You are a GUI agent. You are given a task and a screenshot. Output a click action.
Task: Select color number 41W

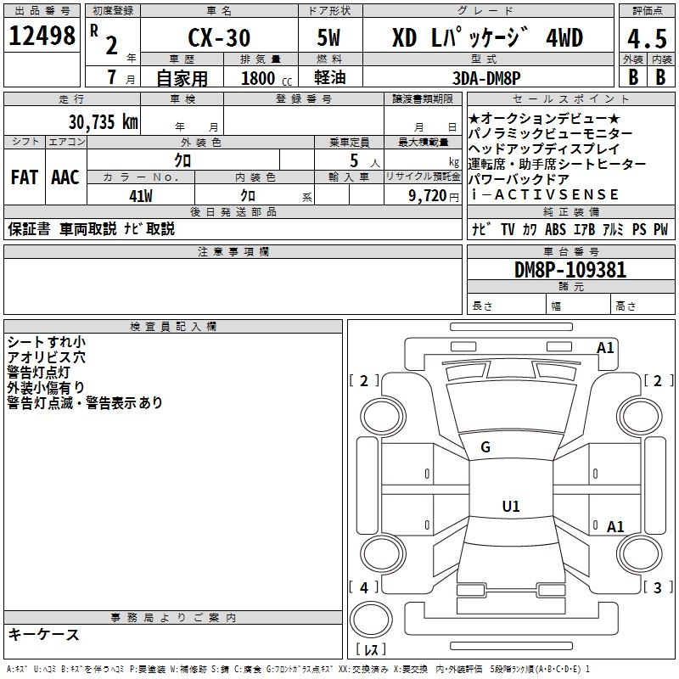[x=140, y=195]
